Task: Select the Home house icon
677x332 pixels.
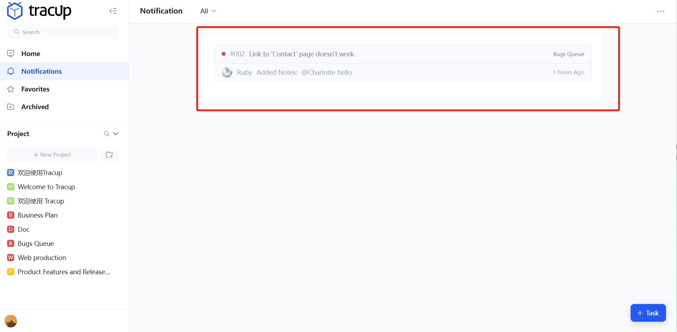Action: click(10, 53)
